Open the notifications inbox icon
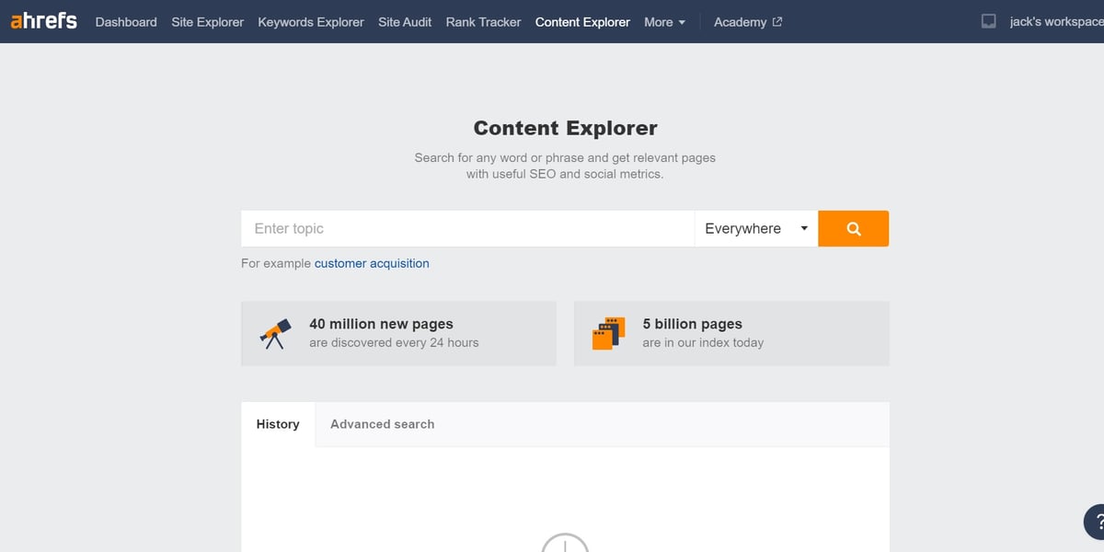Viewport: 1104px width, 552px height. pyautogui.click(x=988, y=21)
